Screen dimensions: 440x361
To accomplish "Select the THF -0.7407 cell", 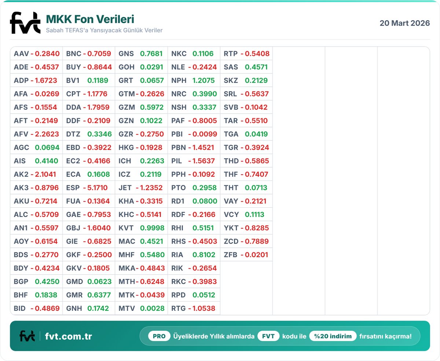I will click(x=246, y=174).
